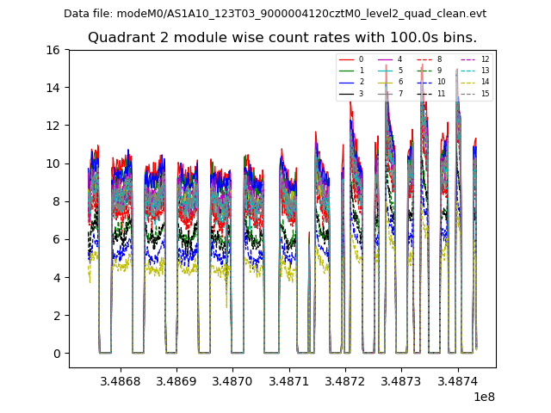551x413 pixels.
Task: Click y-axis tick label 16
Action: [53, 50]
